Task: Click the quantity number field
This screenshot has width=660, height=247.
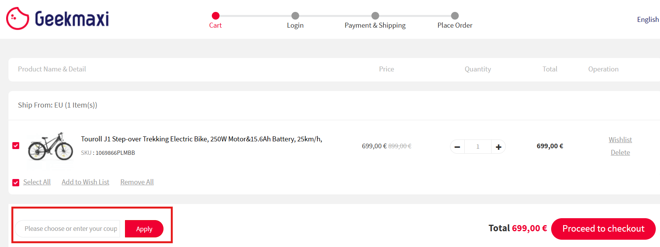Action: [x=478, y=147]
